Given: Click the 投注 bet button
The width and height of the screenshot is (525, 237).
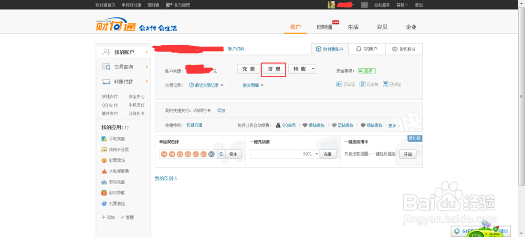Looking at the screenshot, I should 233,154.
